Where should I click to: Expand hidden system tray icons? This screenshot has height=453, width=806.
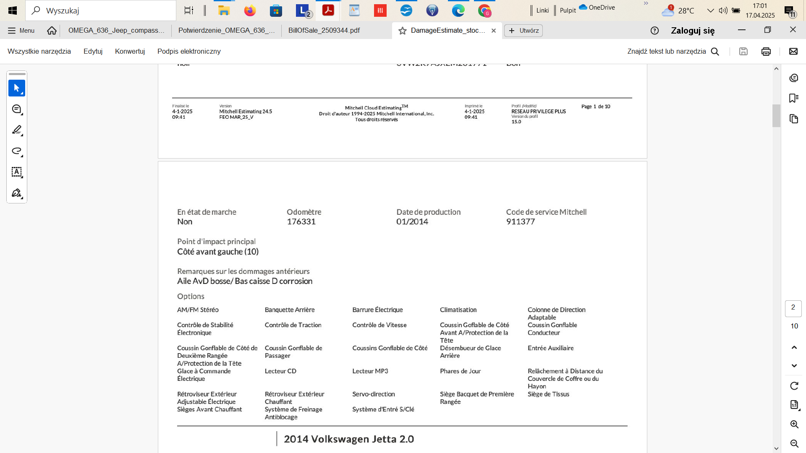(710, 10)
